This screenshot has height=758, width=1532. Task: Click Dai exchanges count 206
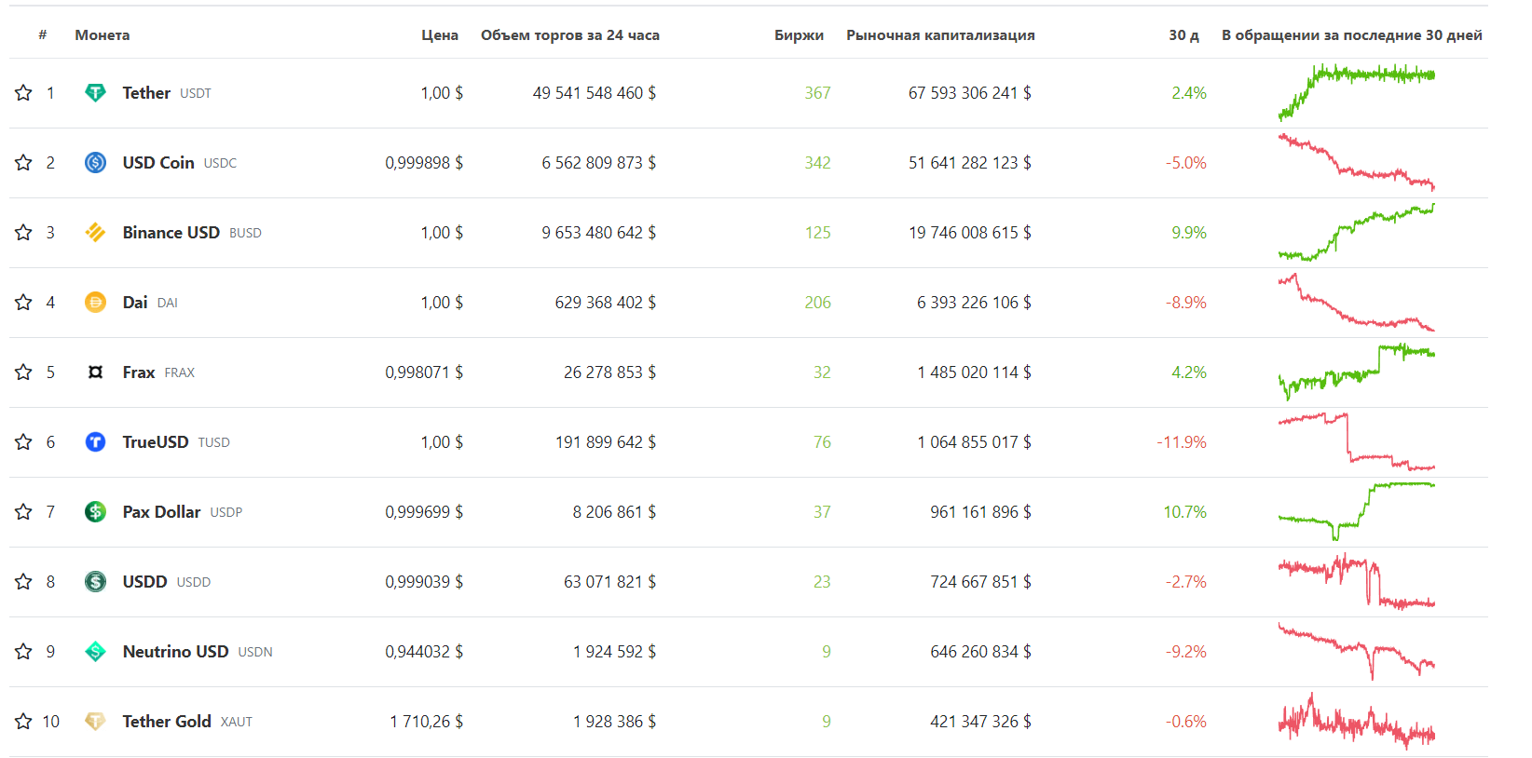(817, 303)
